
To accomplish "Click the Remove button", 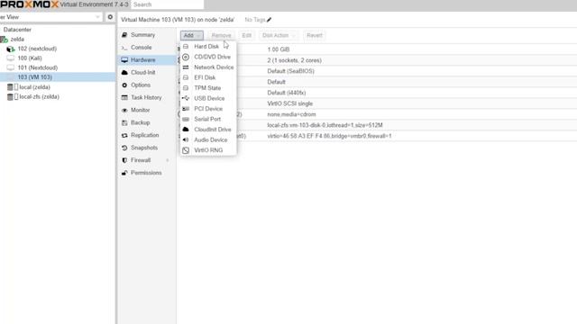I will 221,35.
